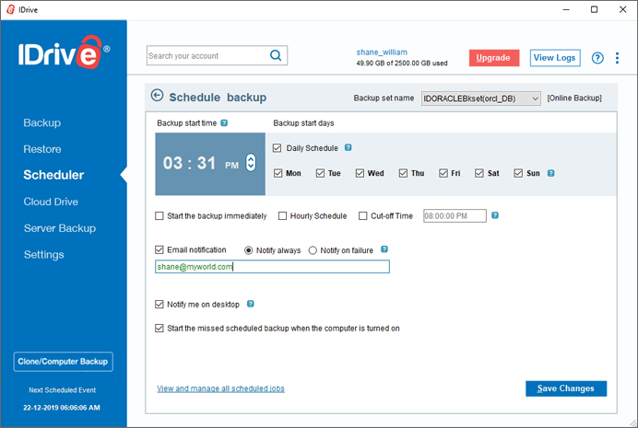Viewport: 638px width, 428px height.
Task: Click the Backup start time help icon
Action: tap(224, 123)
